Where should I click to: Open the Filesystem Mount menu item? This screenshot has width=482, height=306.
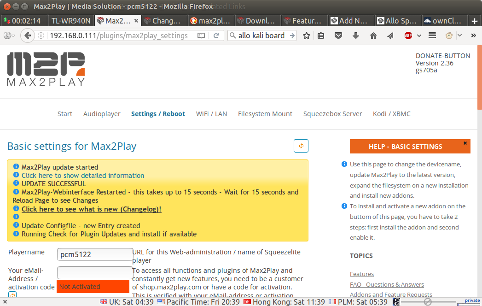click(265, 114)
